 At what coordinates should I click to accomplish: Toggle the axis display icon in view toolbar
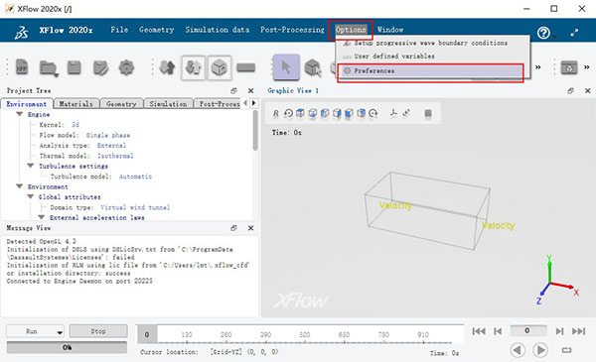[x=393, y=113]
